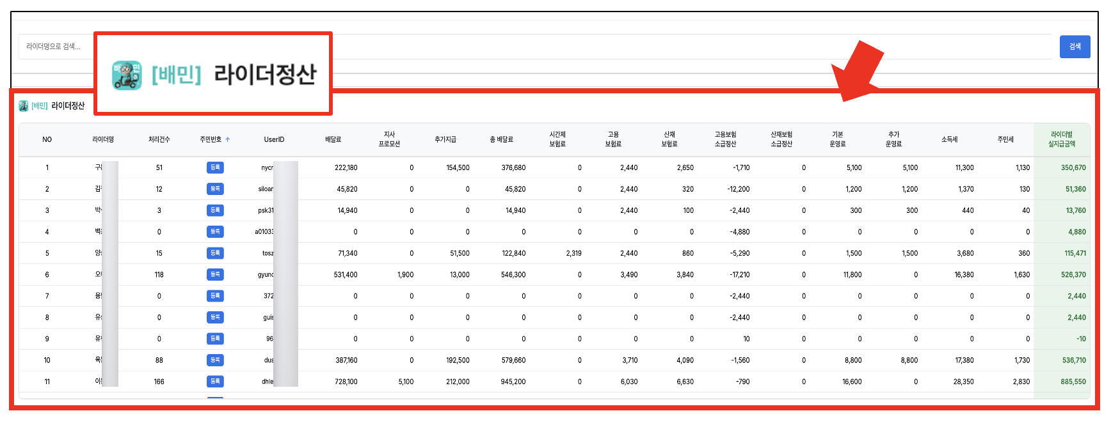The image size is (1111, 427).
Task: Click the 등록 button in row 1
Action: pyautogui.click(x=215, y=167)
